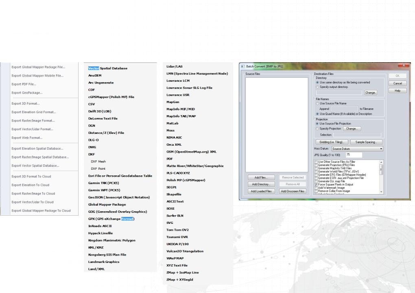Choose Export Elevation Grid Format...
Screen dimensions: 415x293
click(34, 112)
